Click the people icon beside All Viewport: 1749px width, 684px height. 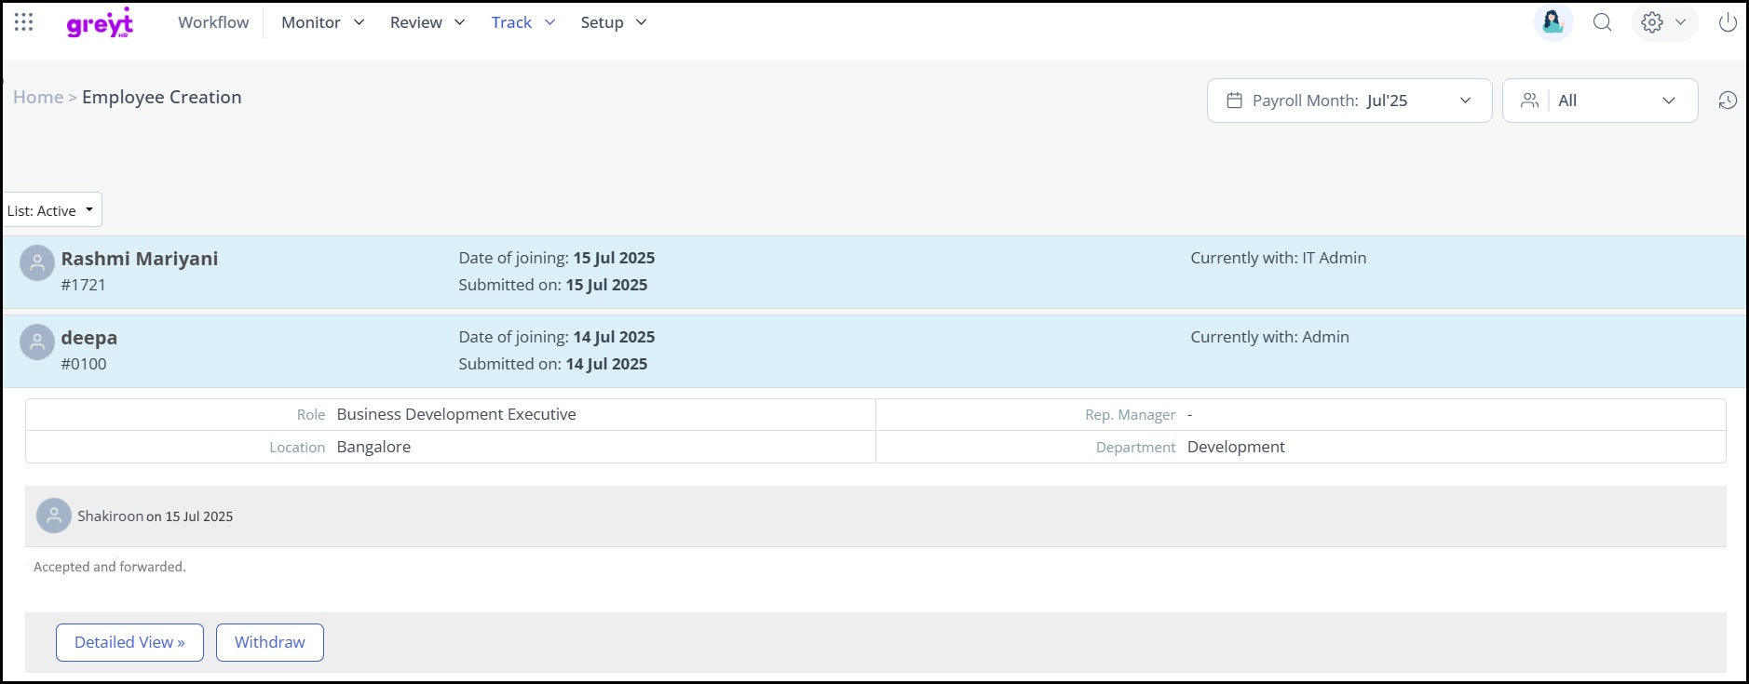tap(1529, 101)
